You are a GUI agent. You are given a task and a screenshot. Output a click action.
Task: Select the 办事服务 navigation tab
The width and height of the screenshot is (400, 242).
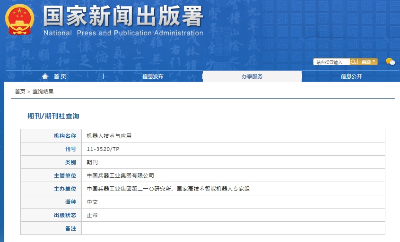[x=252, y=76]
